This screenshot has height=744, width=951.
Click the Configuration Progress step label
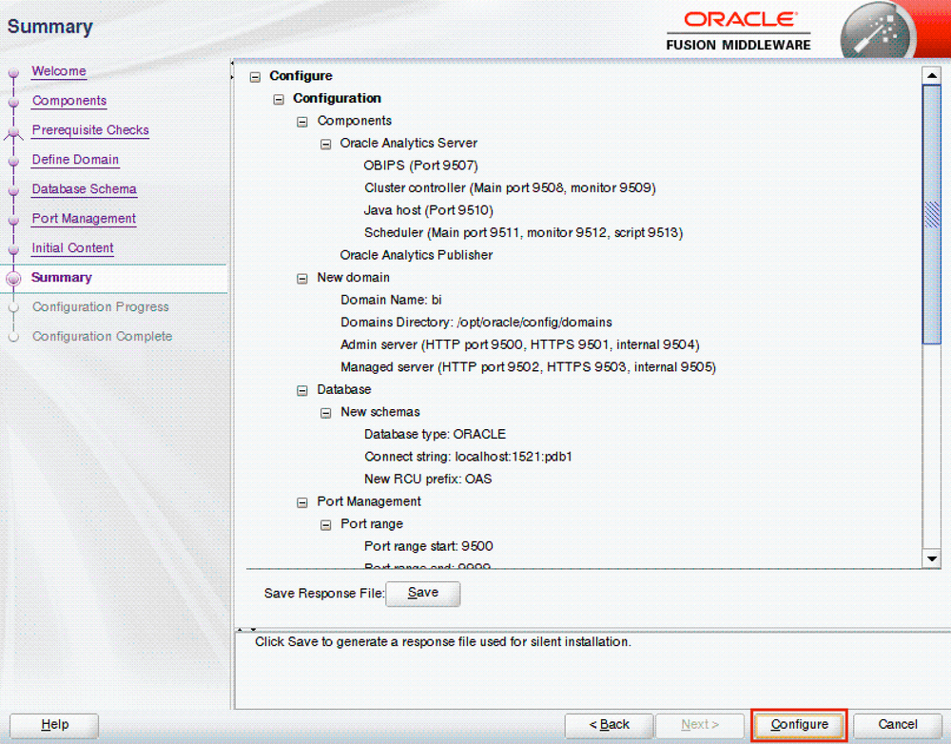pyautogui.click(x=101, y=307)
